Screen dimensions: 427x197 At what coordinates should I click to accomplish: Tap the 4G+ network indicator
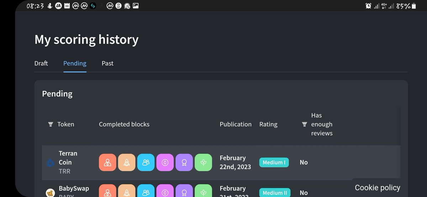[x=384, y=6]
